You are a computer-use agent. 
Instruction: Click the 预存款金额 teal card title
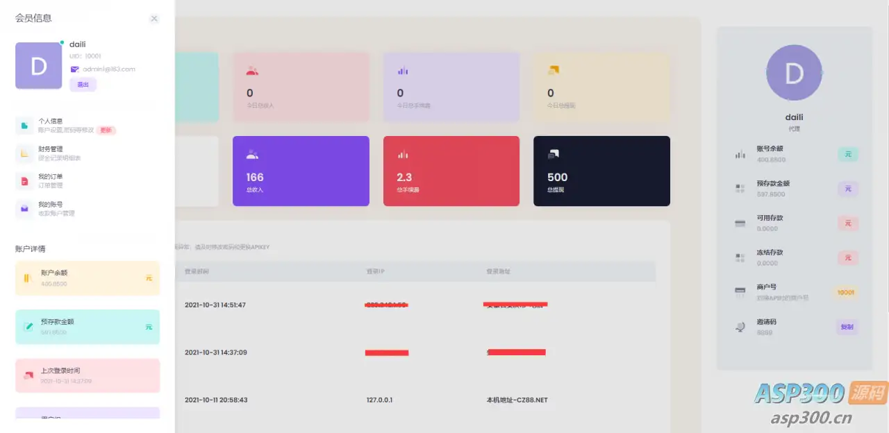(x=57, y=322)
